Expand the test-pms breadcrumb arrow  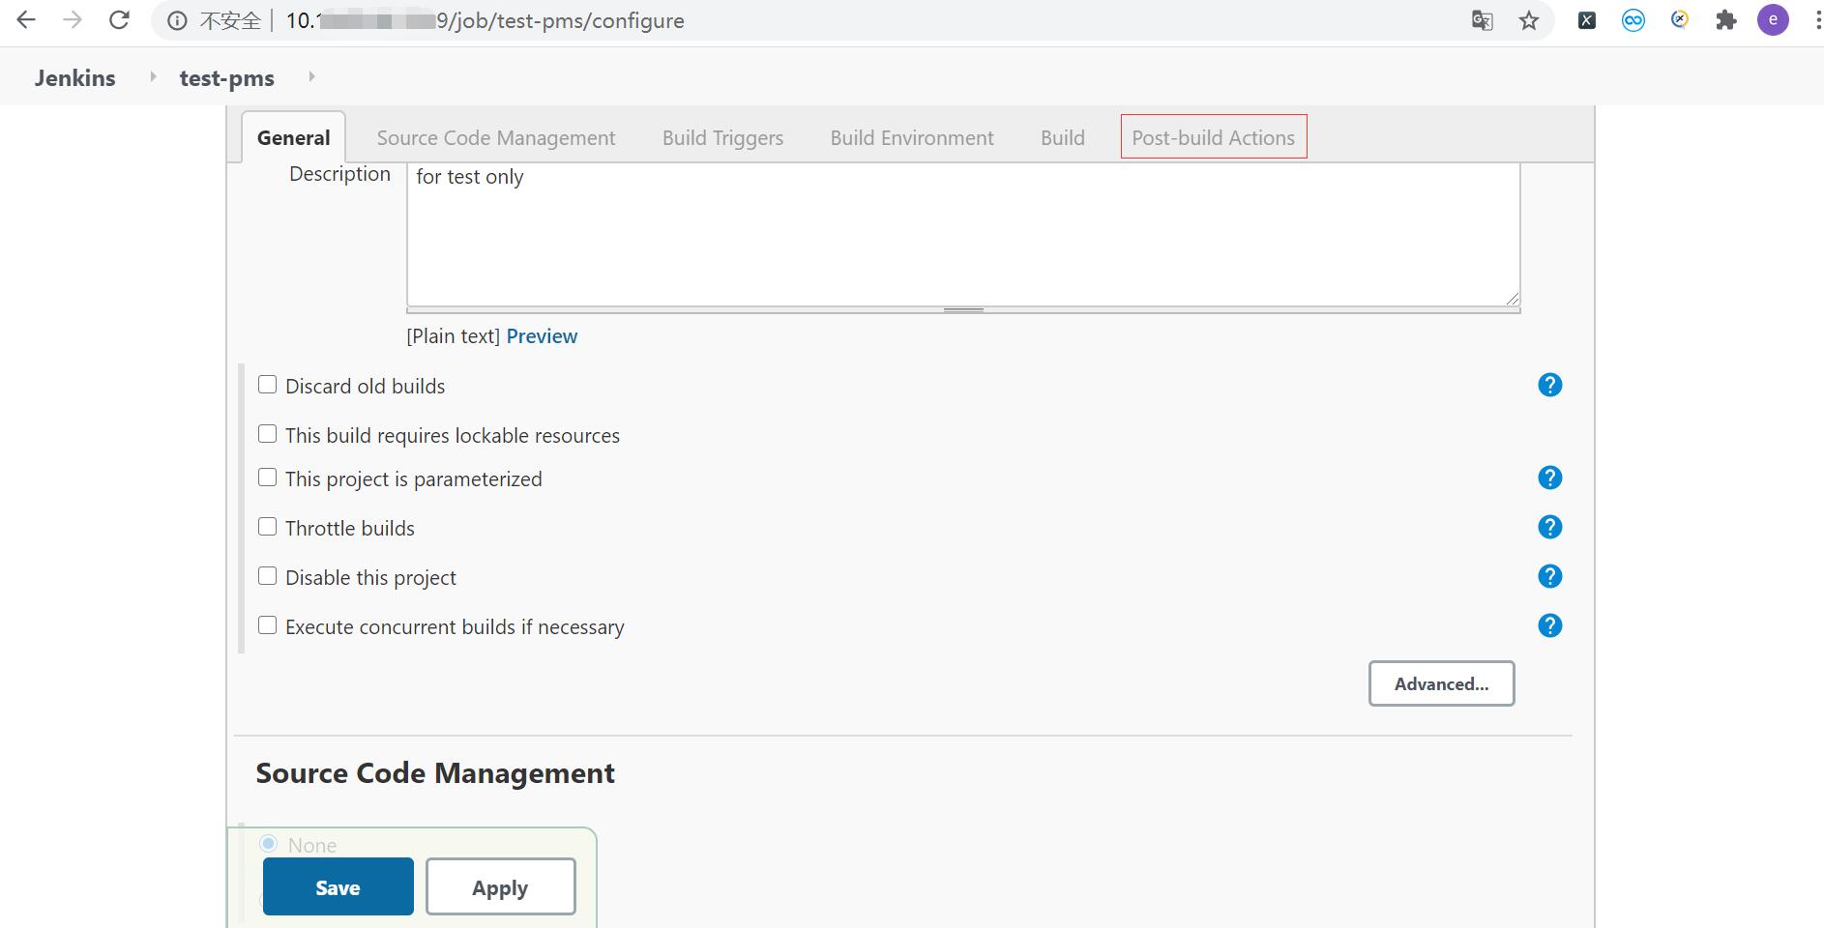coord(311,76)
